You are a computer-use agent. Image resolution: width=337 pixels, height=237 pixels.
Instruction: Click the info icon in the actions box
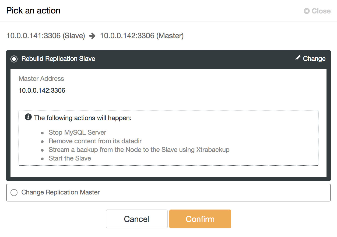click(x=28, y=117)
